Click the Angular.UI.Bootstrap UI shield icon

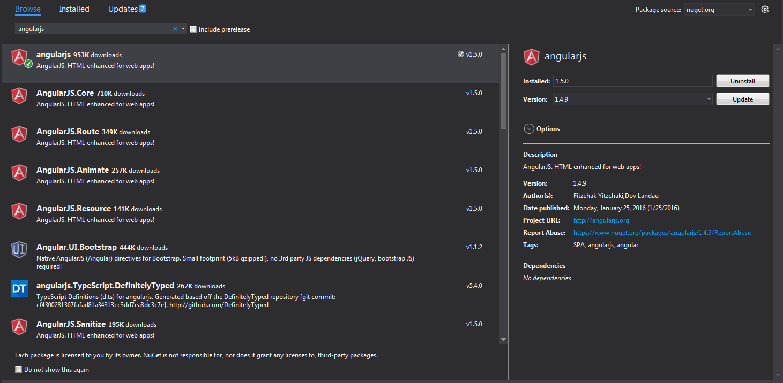(x=19, y=249)
